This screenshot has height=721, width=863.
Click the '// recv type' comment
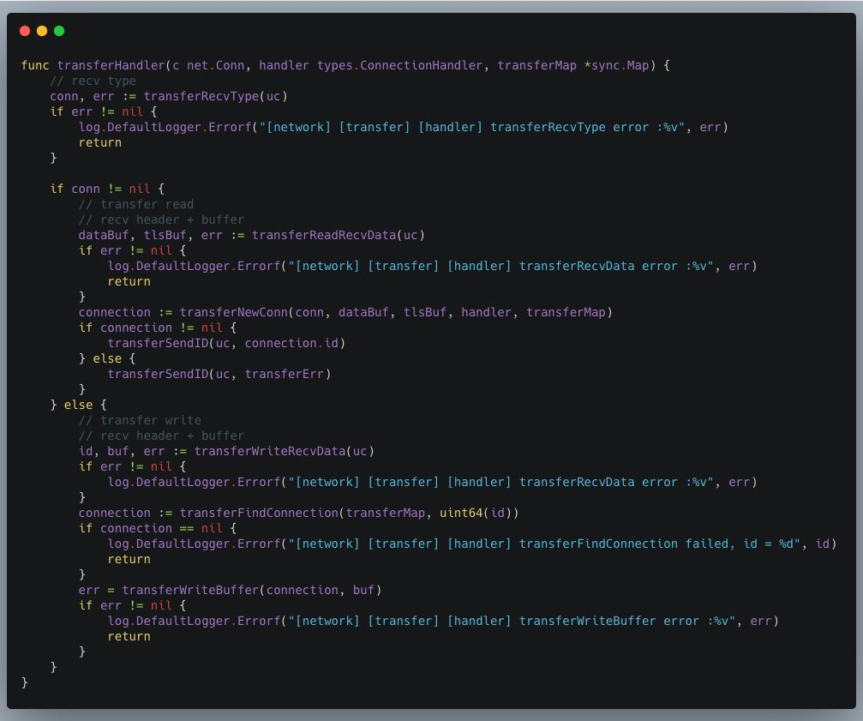coord(93,81)
